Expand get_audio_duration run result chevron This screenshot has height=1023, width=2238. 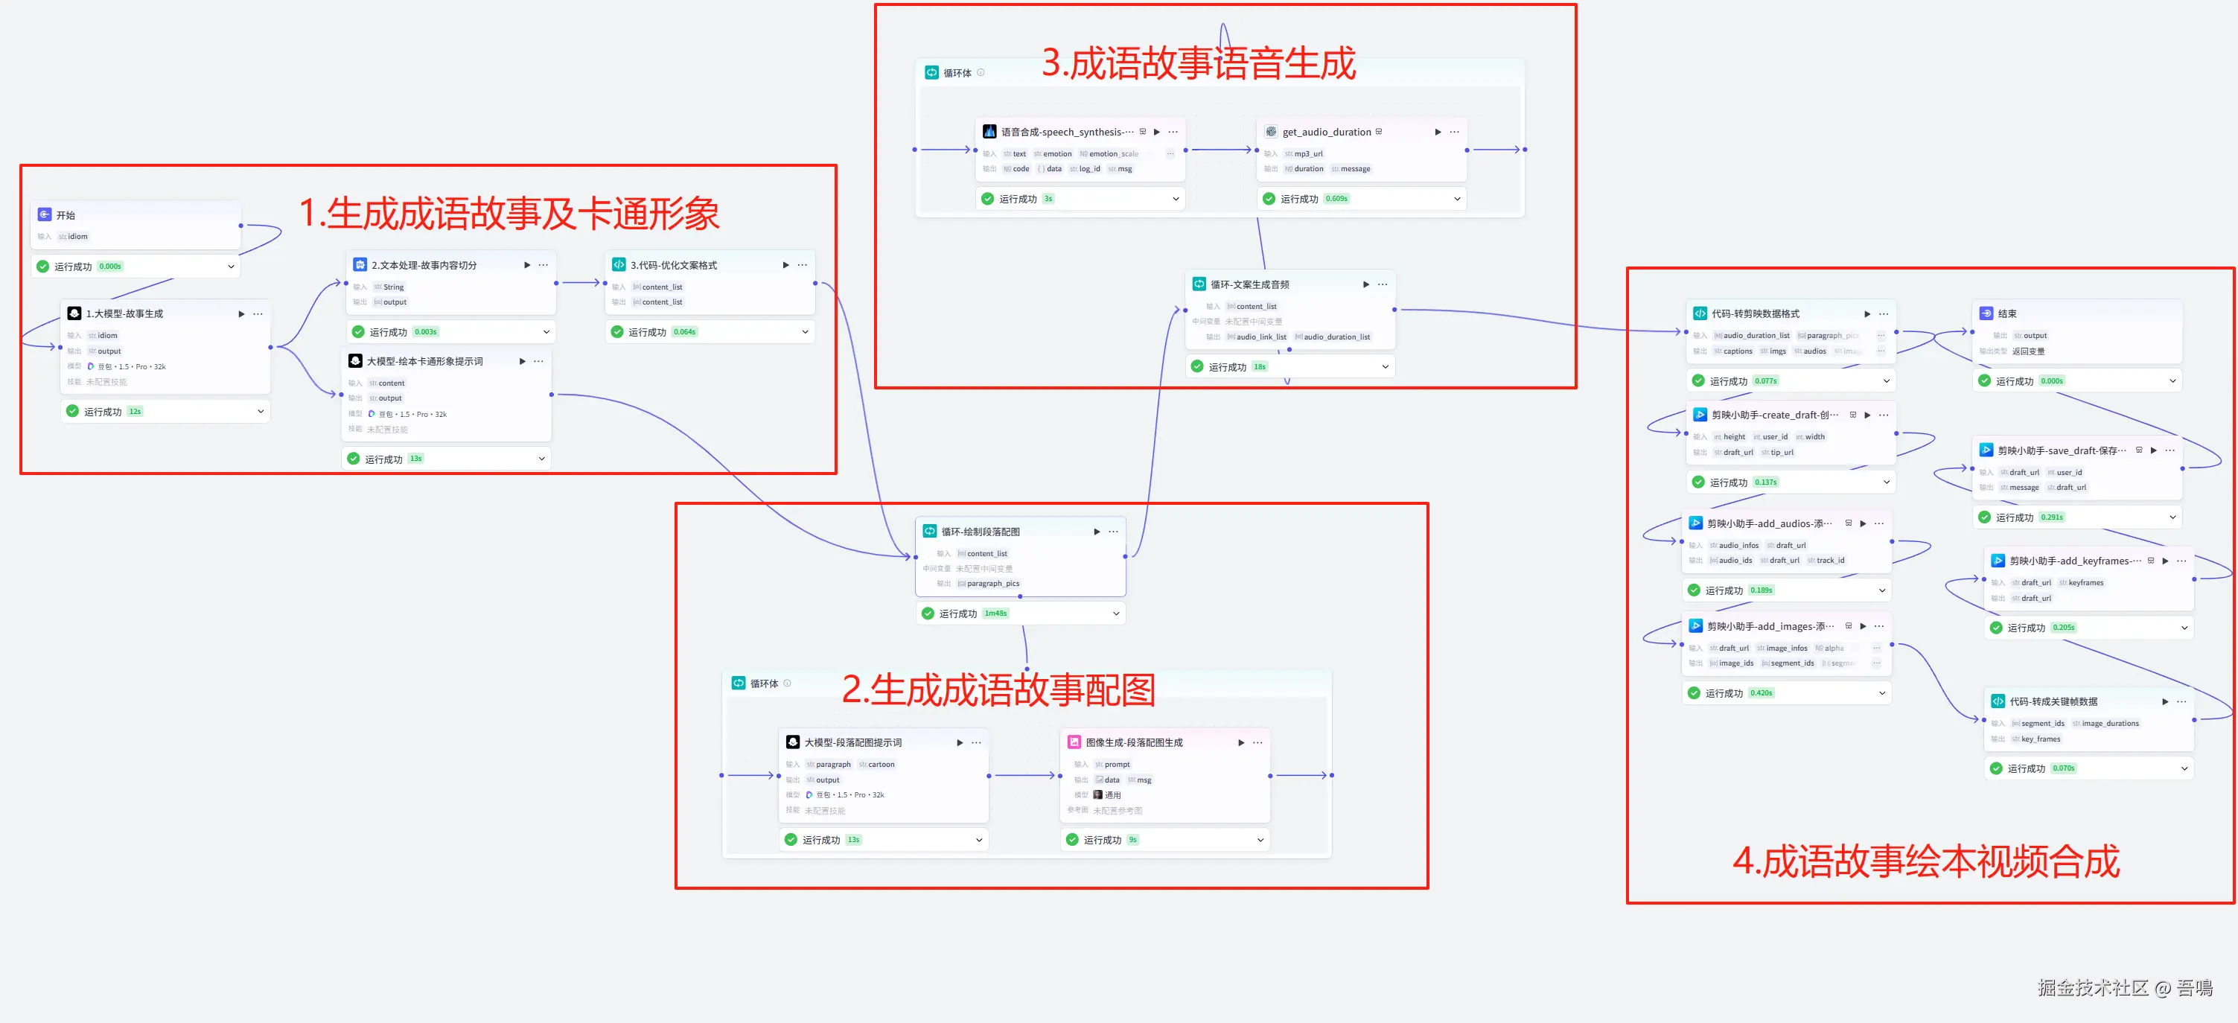tap(1457, 199)
